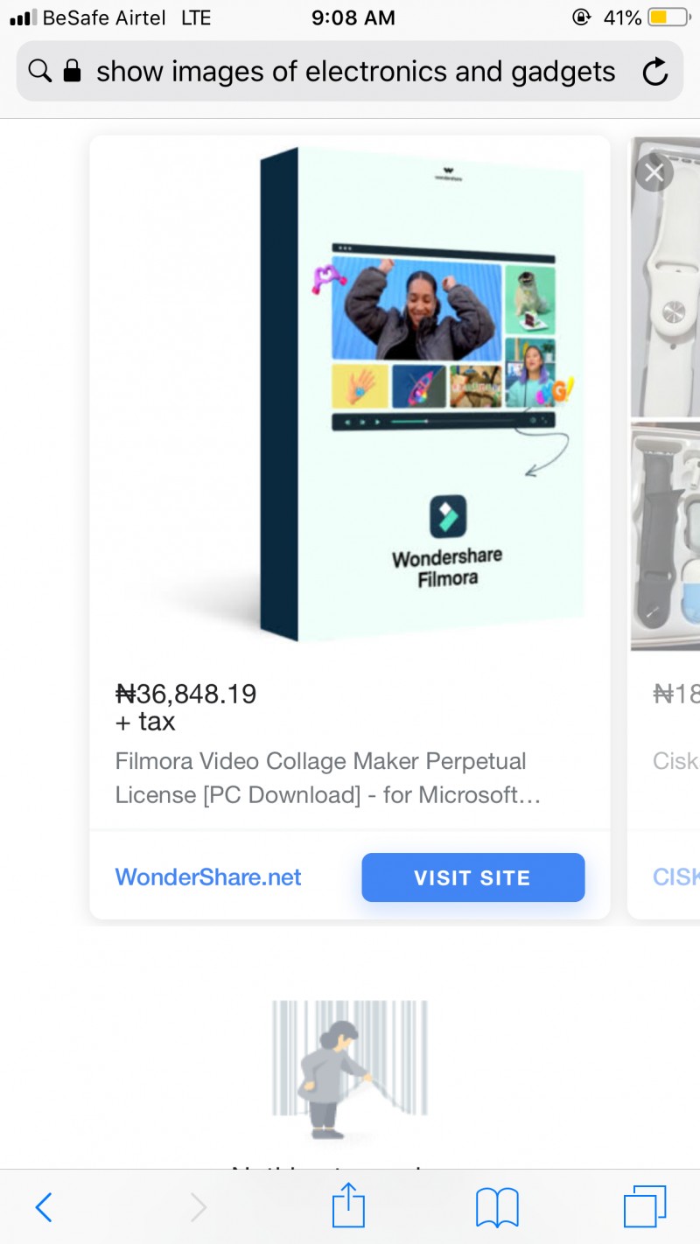Screen dimensions: 700x1244
Task: Open the Share sheet icon
Action: (x=348, y=1206)
